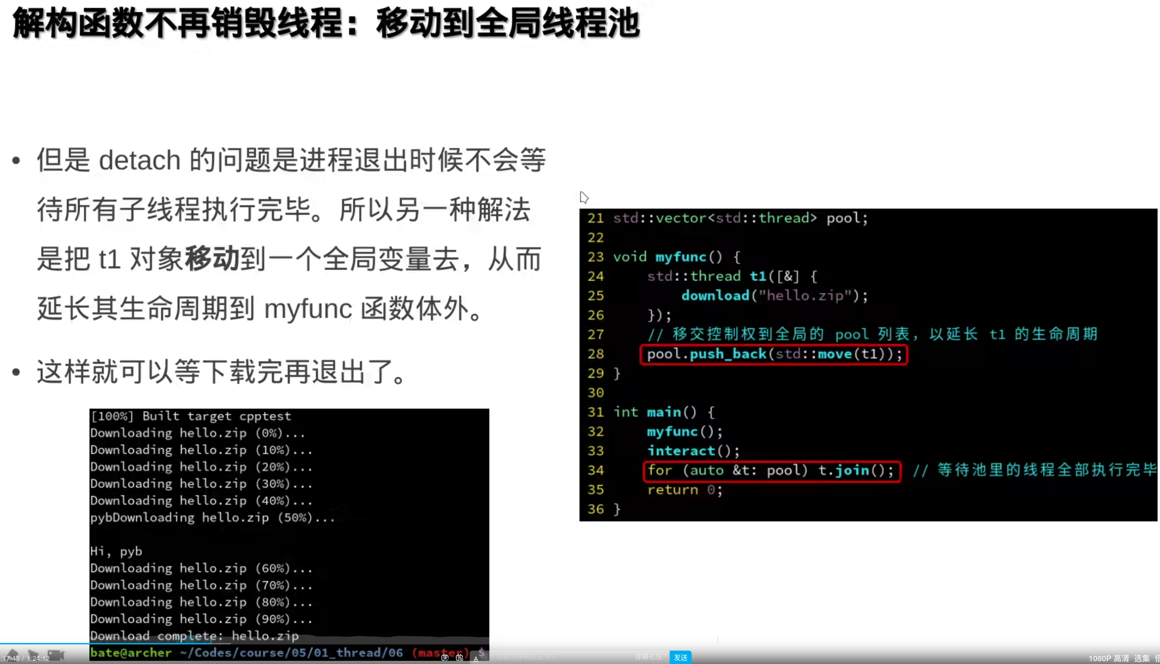This screenshot has height=664, width=1160.
Task: Click terminal prompt 'bate@archer'
Action: (130, 653)
